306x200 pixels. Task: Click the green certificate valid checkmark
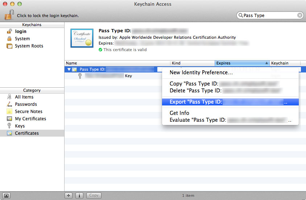point(100,50)
